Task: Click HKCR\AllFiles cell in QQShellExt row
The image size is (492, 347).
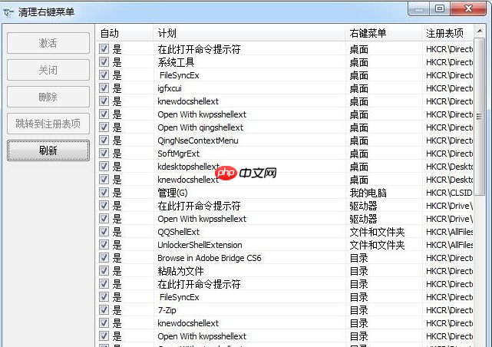Action: [x=449, y=232]
